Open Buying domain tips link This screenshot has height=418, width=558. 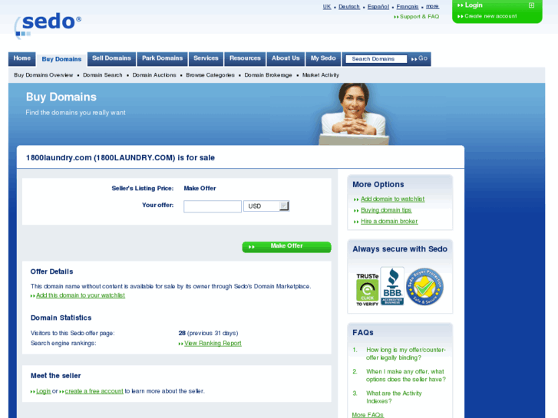[386, 210]
